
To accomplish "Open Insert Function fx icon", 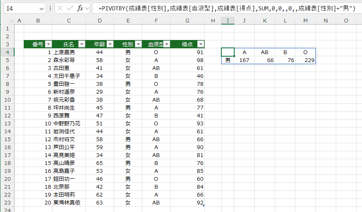I will click(x=80, y=9).
